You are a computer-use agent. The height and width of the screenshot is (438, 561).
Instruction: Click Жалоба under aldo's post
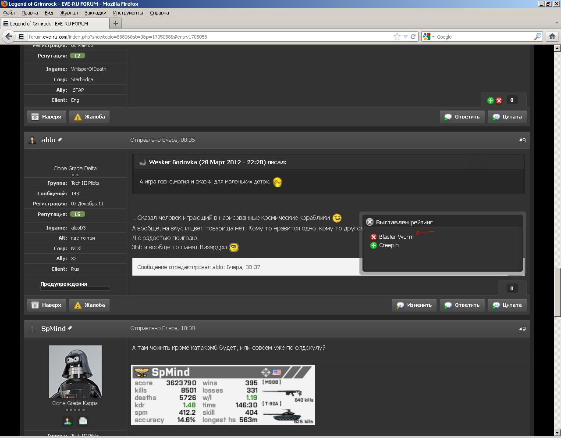coord(89,305)
